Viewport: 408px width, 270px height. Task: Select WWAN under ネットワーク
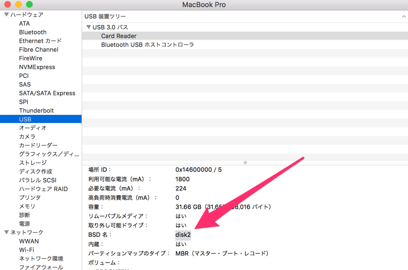(29, 241)
